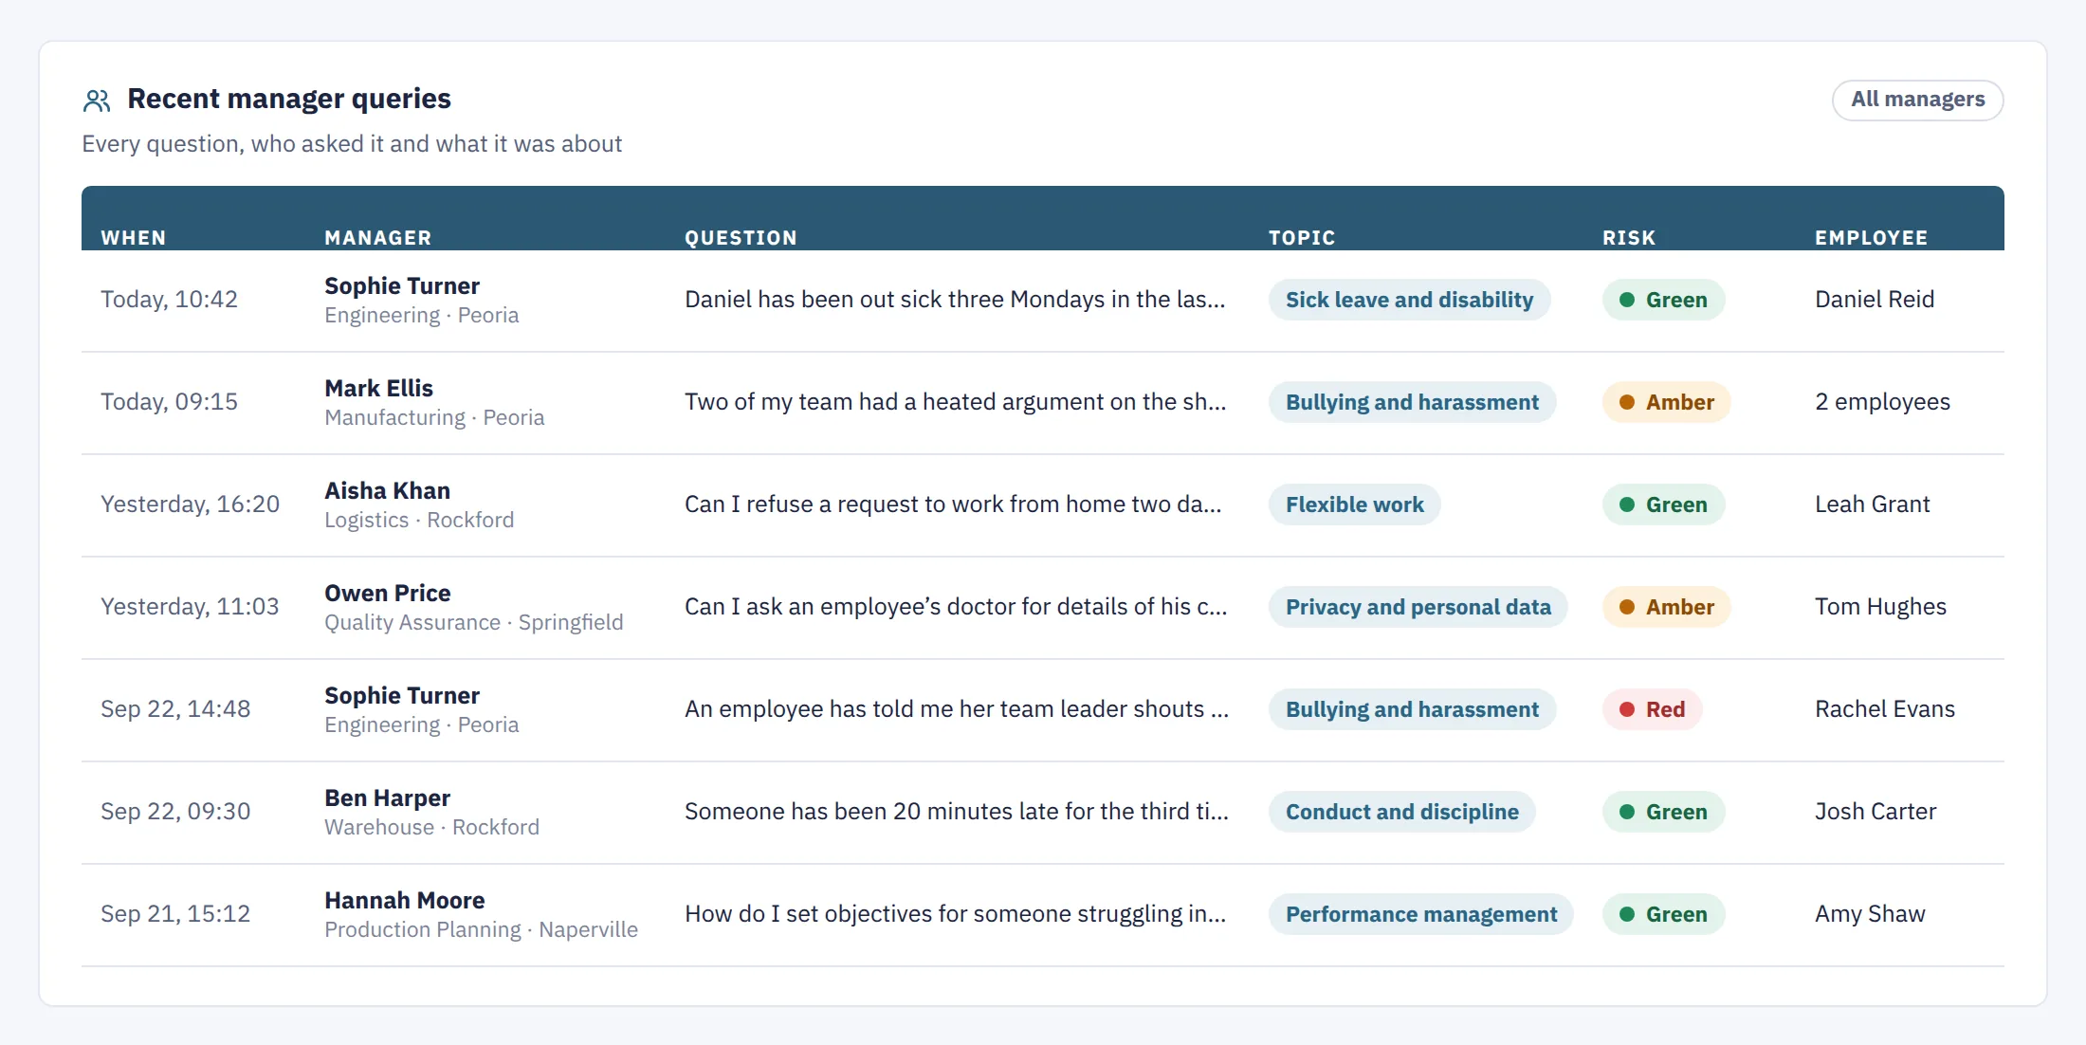This screenshot has height=1045, width=2086.
Task: Click the Sep 21, 15:12 timestamp
Action: tap(175, 914)
